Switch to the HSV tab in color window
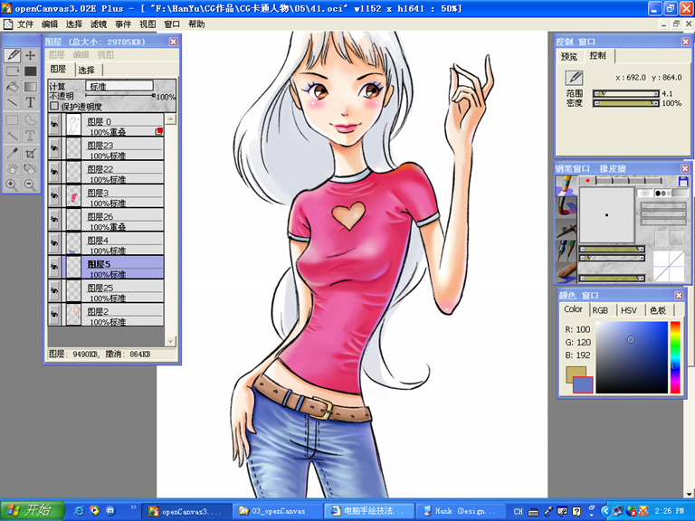695x521 pixels. [629, 310]
